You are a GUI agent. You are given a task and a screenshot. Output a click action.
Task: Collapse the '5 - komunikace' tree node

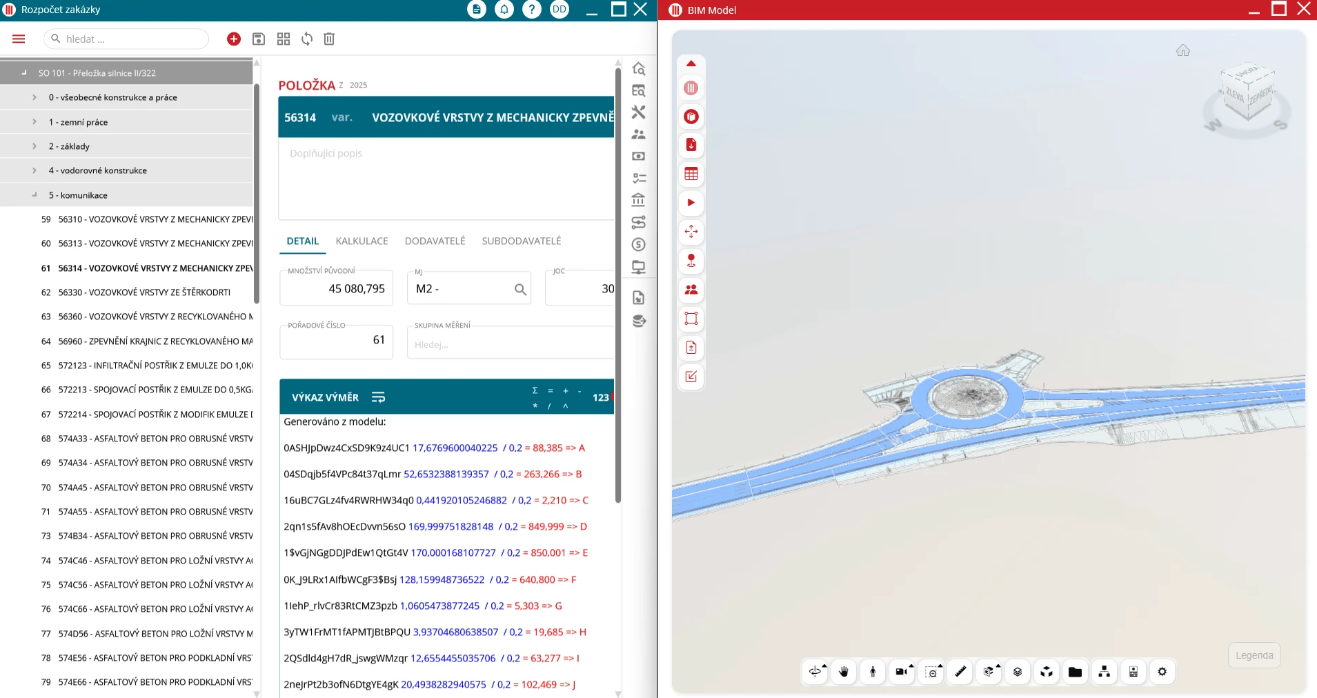tap(34, 195)
